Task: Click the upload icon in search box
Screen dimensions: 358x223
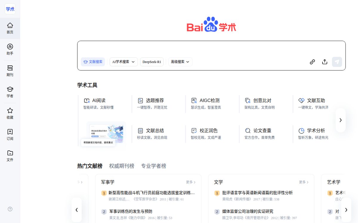Action: 325,62
